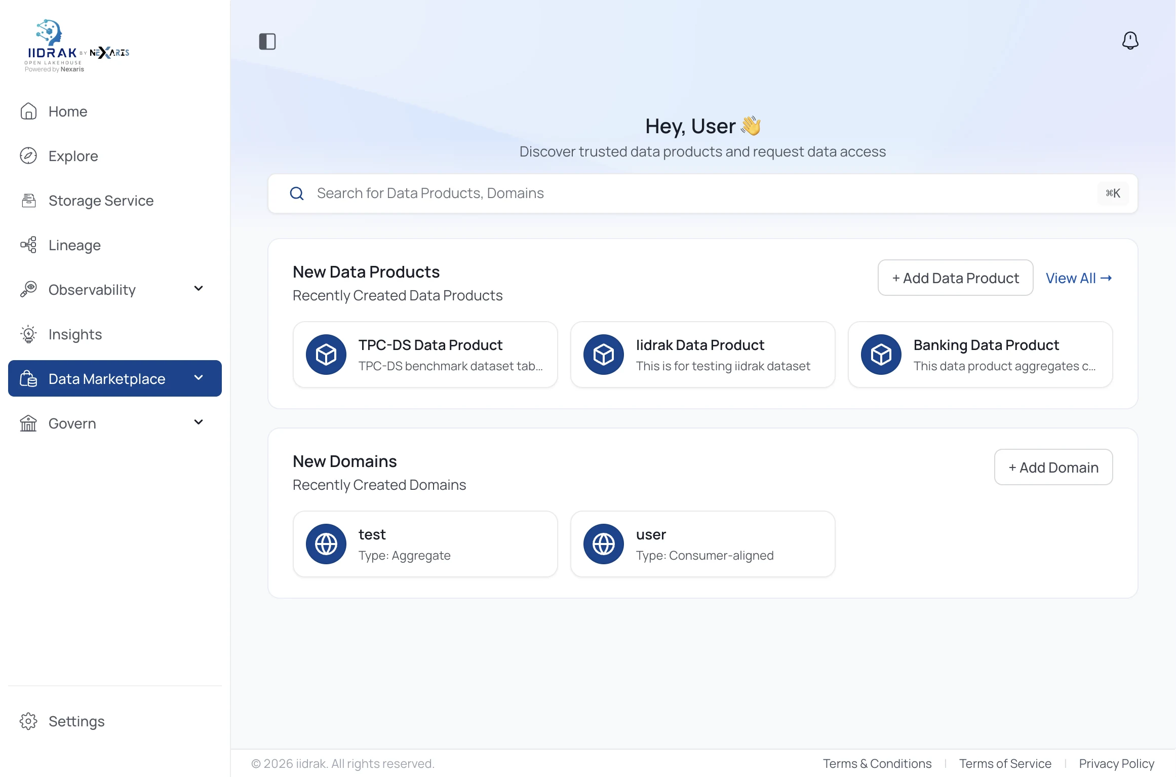
Task: Click the Insights lightbulb icon
Action: (28, 334)
